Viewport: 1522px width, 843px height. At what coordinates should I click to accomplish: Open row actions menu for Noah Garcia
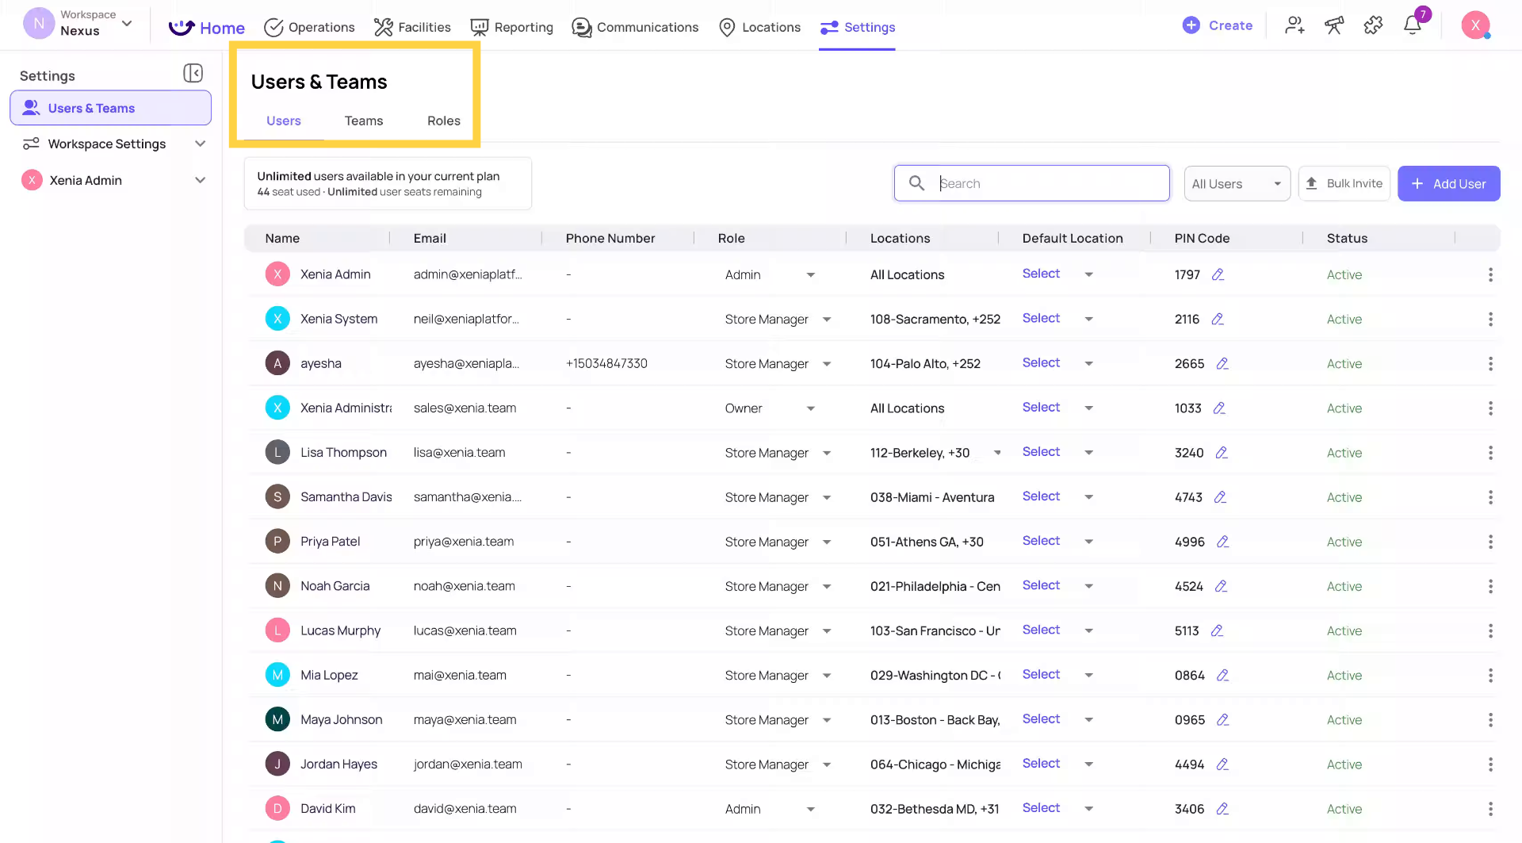(x=1490, y=586)
